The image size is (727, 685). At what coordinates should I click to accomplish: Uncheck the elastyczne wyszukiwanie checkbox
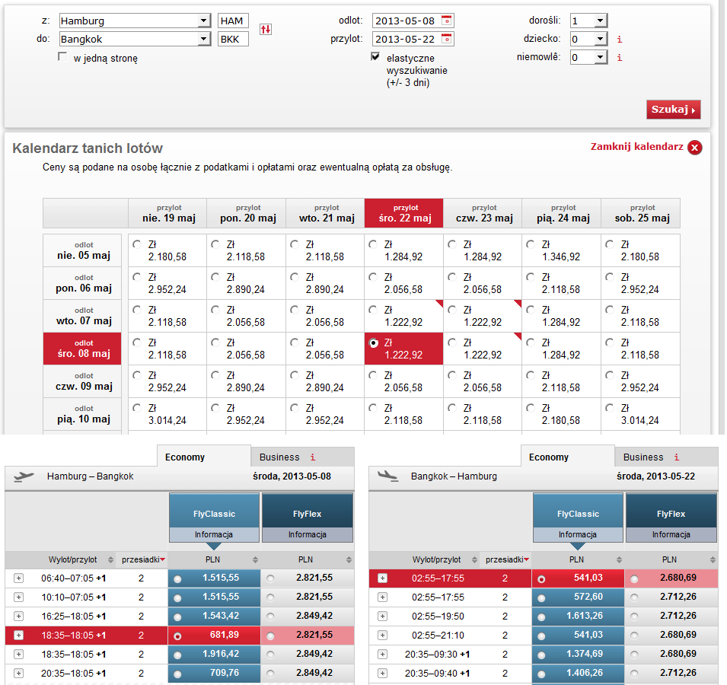pos(375,57)
